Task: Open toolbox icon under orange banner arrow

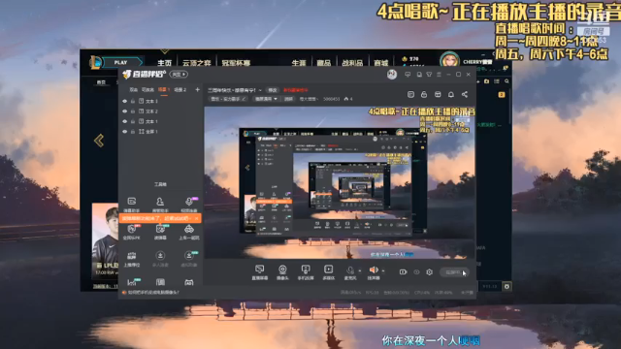Action: pyautogui.click(x=160, y=232)
